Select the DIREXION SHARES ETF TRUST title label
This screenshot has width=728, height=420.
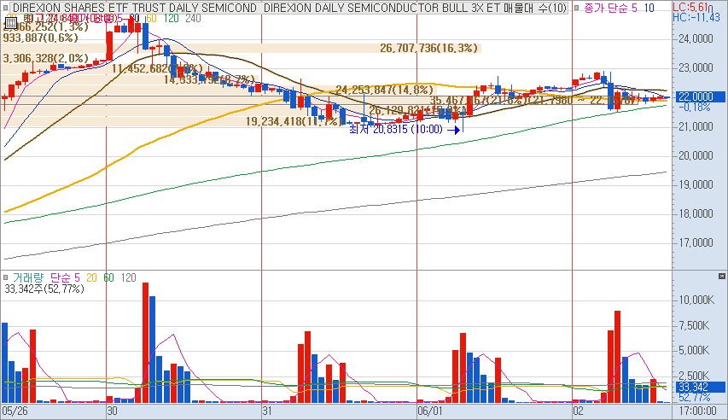(x=135, y=8)
